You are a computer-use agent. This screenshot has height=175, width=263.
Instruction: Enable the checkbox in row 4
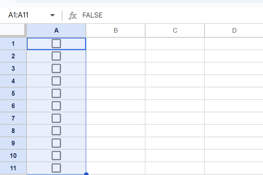[56, 81]
